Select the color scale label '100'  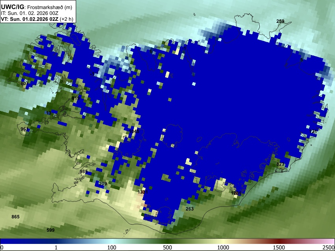(x=112, y=247)
